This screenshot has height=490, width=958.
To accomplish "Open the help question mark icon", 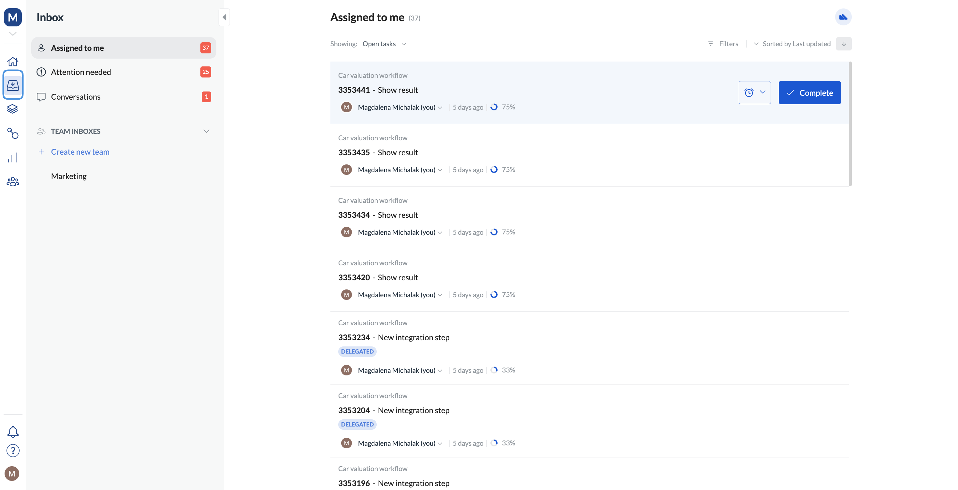I will [13, 451].
